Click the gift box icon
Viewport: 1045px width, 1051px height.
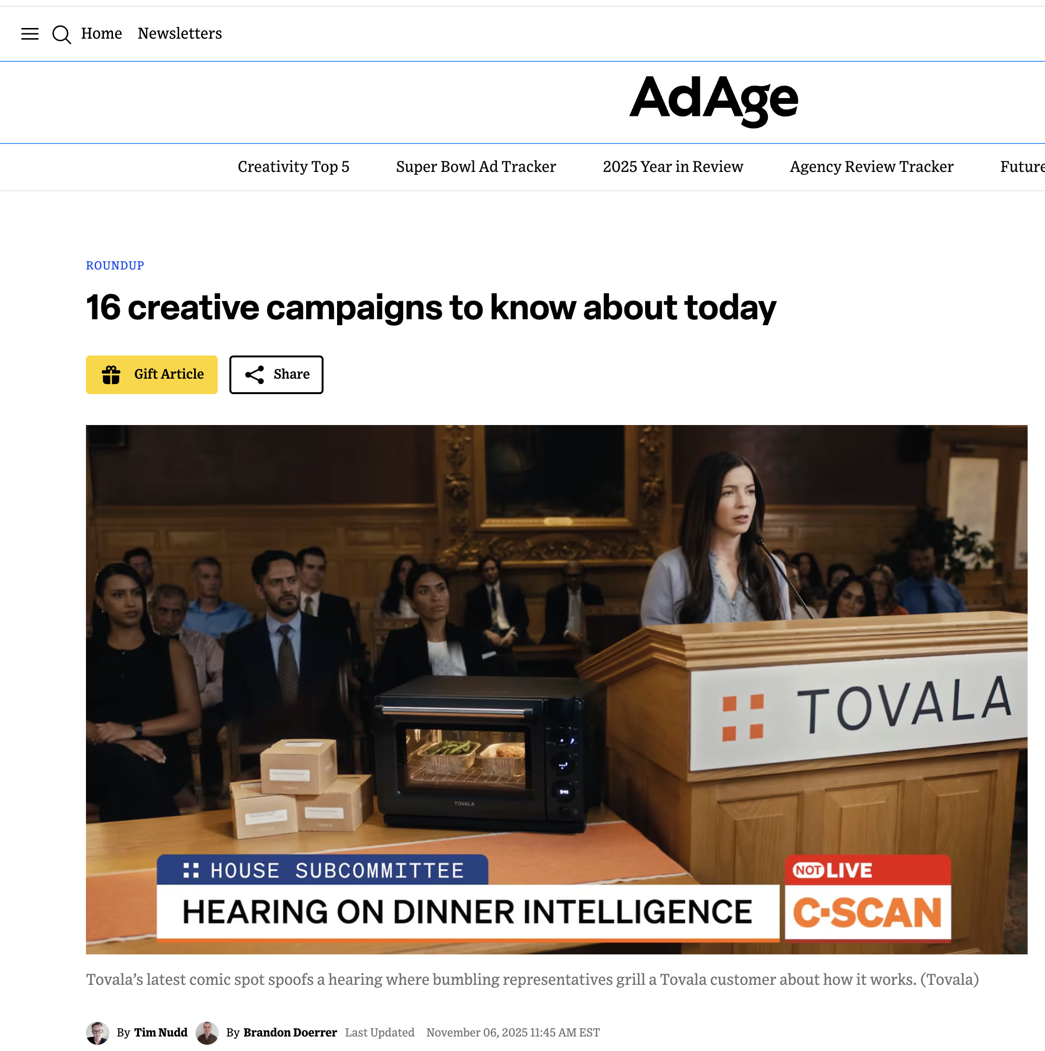tap(111, 374)
